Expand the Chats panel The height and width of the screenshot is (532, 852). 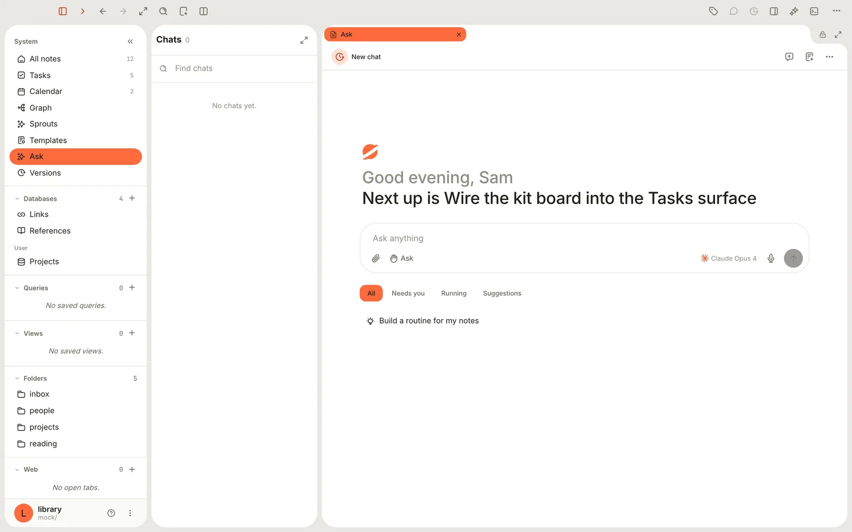[x=304, y=40]
